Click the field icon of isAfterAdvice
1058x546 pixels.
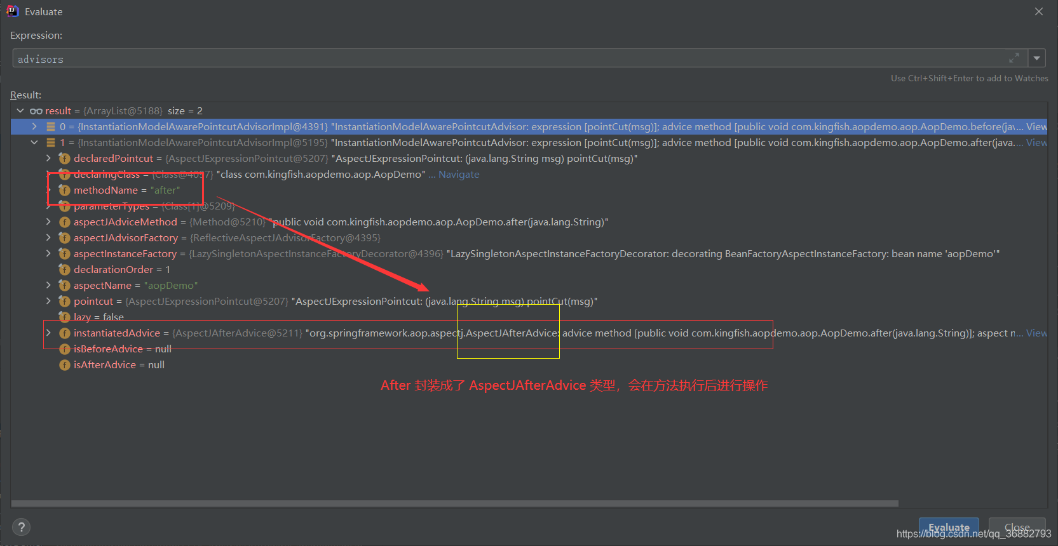click(x=64, y=364)
